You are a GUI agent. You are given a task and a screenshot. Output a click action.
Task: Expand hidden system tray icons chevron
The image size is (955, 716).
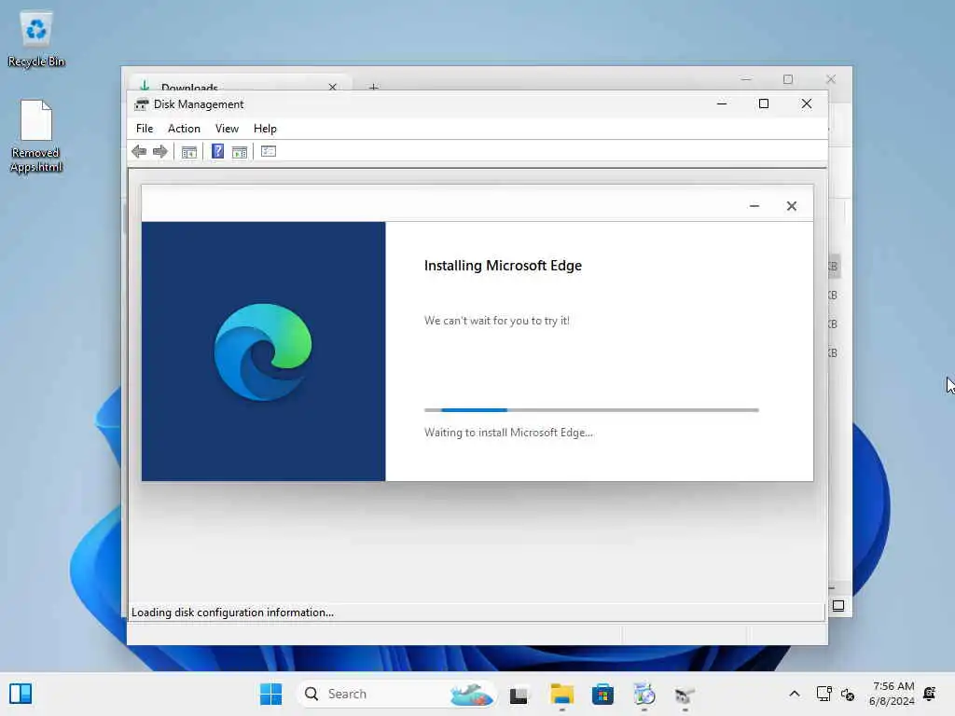[795, 694]
